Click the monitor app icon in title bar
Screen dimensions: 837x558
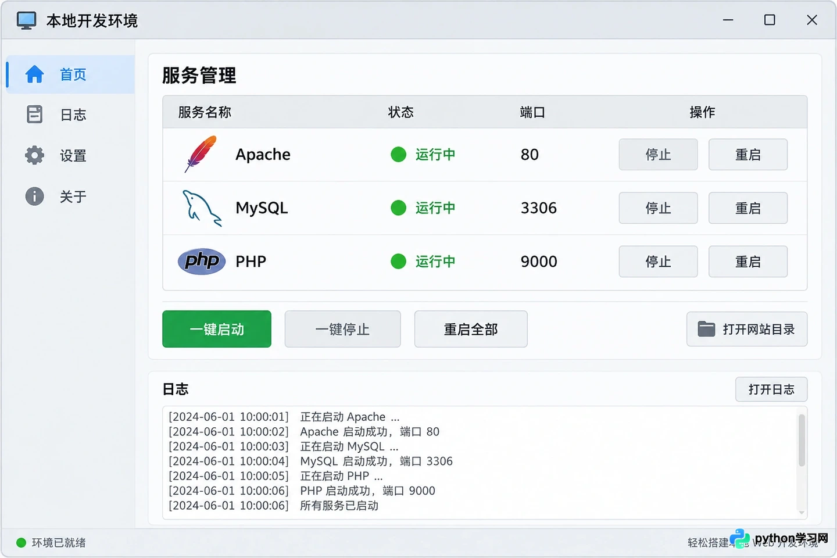click(x=27, y=20)
